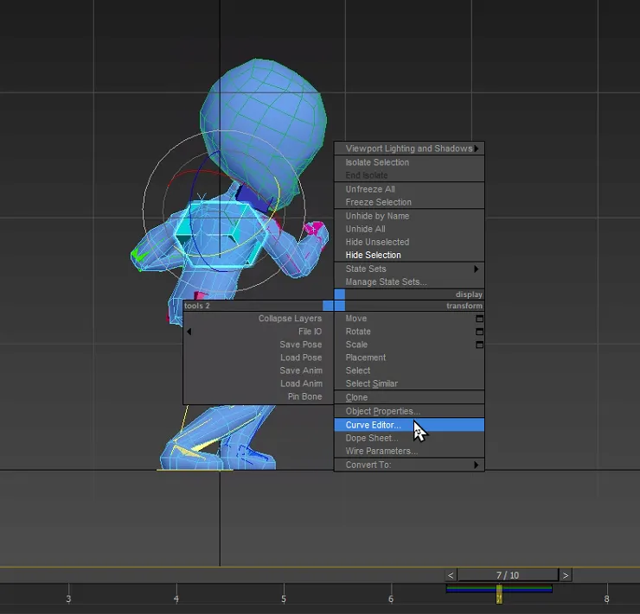Open the Rotate transform settings box icon
Image resolution: width=640 pixels, height=614 pixels.
tap(479, 332)
